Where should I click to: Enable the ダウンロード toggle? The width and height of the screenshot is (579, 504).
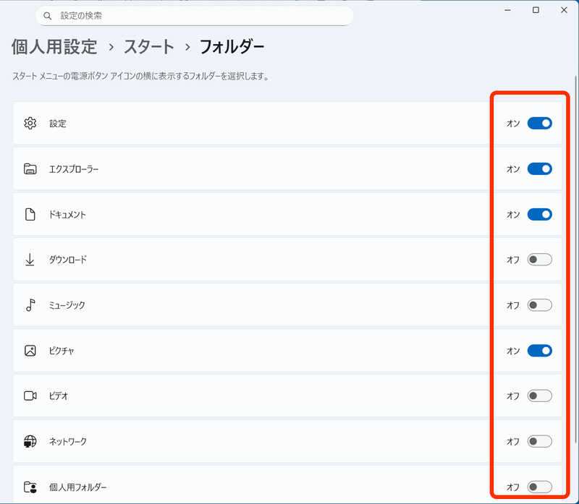[541, 260]
